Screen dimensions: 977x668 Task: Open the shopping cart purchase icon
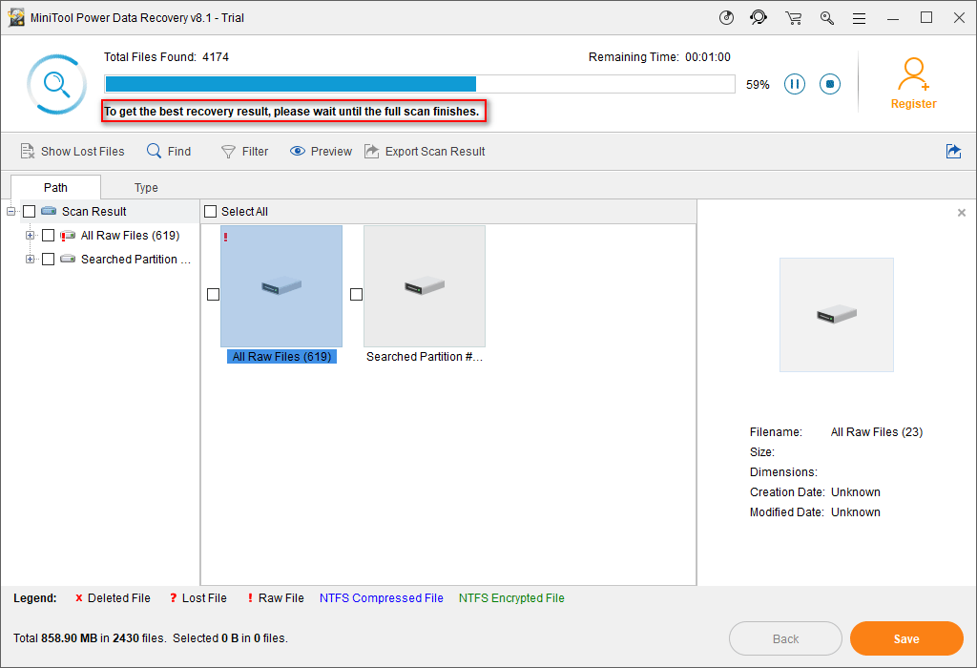[793, 18]
